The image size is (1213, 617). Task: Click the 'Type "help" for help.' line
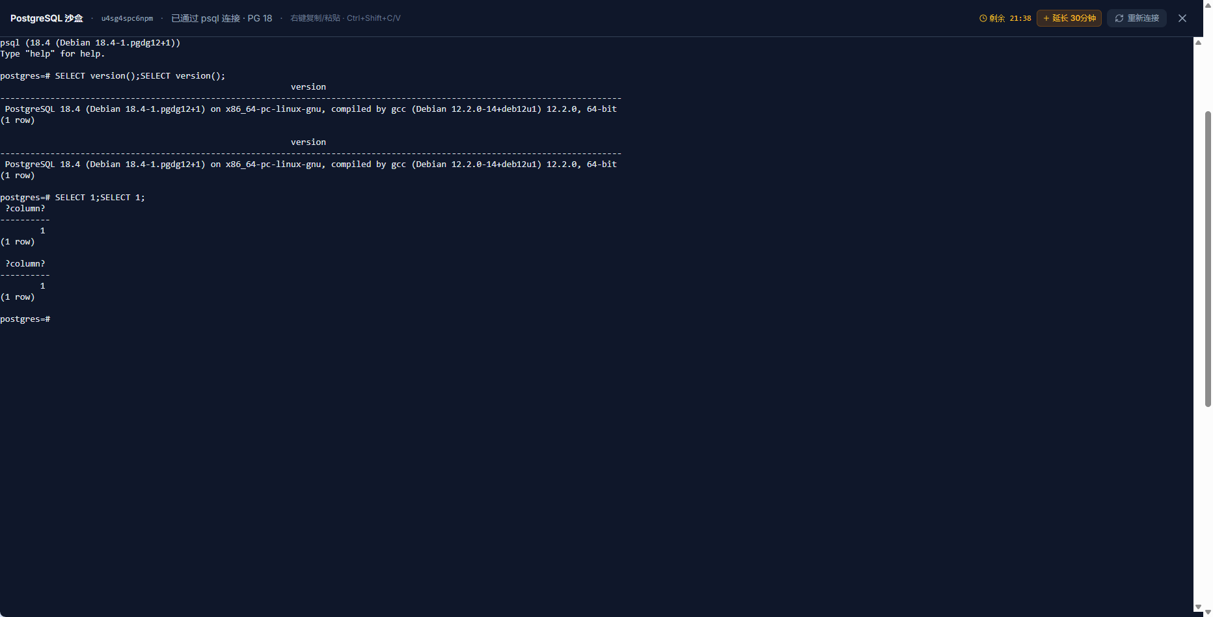52,54
